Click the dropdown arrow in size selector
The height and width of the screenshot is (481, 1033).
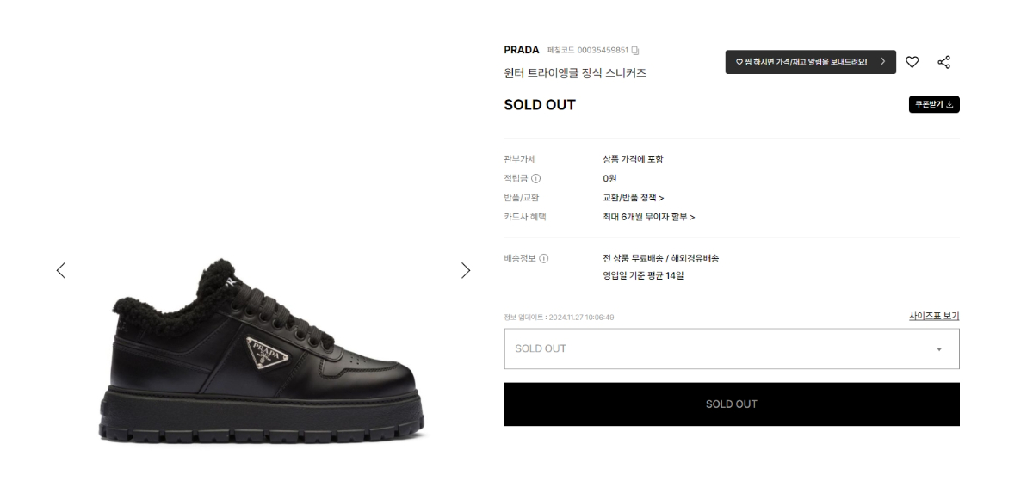[939, 349]
